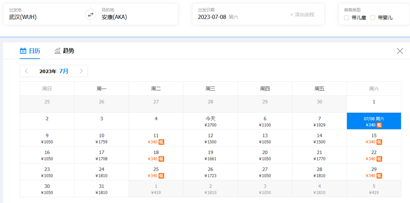Image resolution: width=410 pixels, height=203 pixels.
Task: Go to next month in calendar
Action: [81, 71]
